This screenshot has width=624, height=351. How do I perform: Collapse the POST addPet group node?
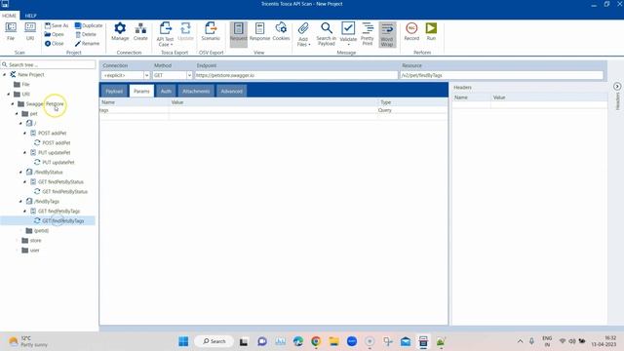24,133
